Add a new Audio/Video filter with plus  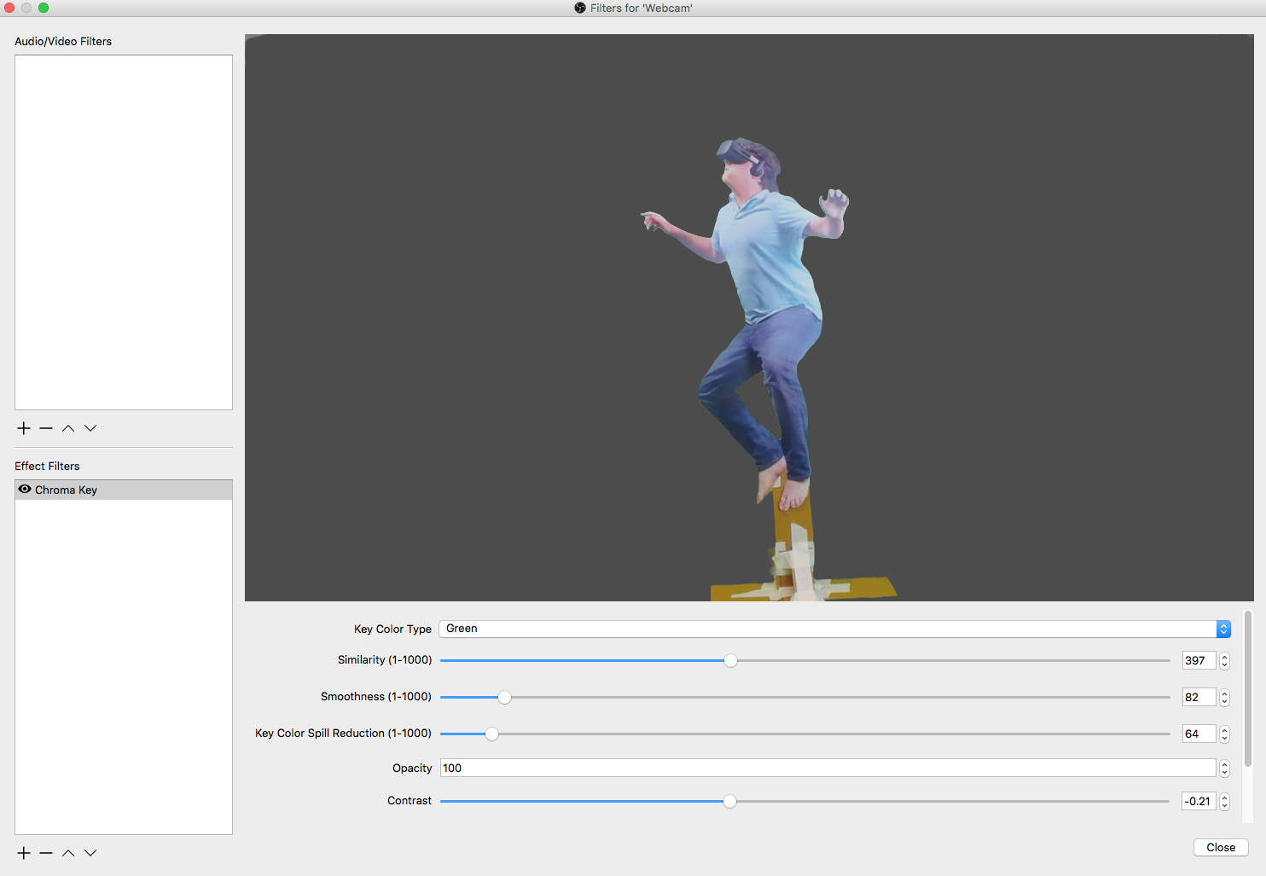coord(24,428)
